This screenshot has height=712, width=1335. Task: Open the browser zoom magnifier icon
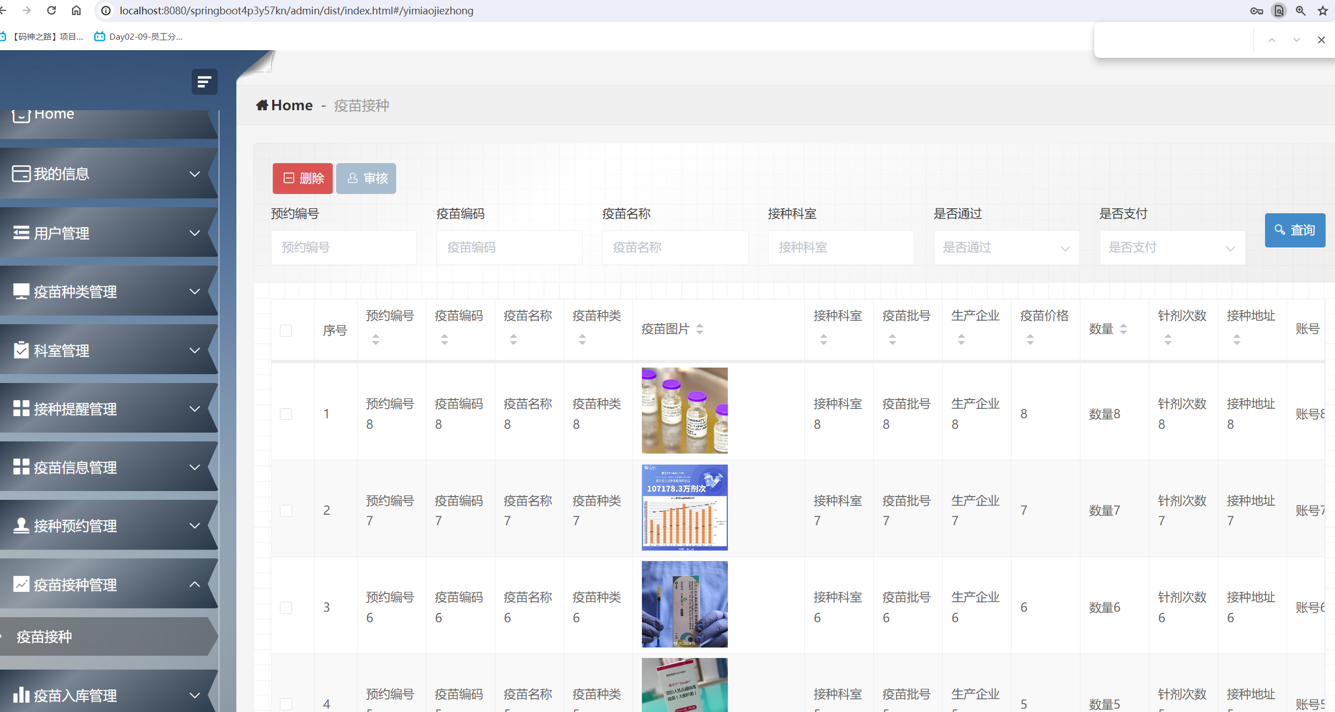click(1300, 10)
